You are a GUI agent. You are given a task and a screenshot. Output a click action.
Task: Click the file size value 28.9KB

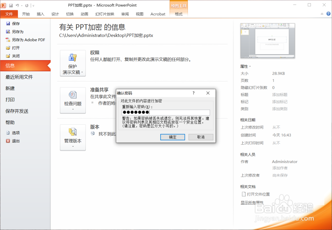coord(279,74)
